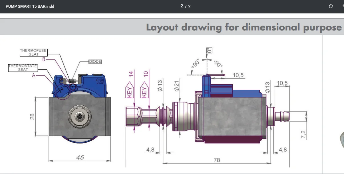Click the 45 width dimension
This screenshot has width=344, height=174.
click(x=80, y=157)
